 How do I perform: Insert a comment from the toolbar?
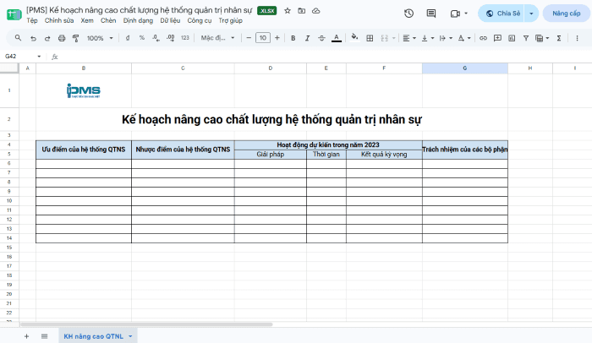[497, 38]
